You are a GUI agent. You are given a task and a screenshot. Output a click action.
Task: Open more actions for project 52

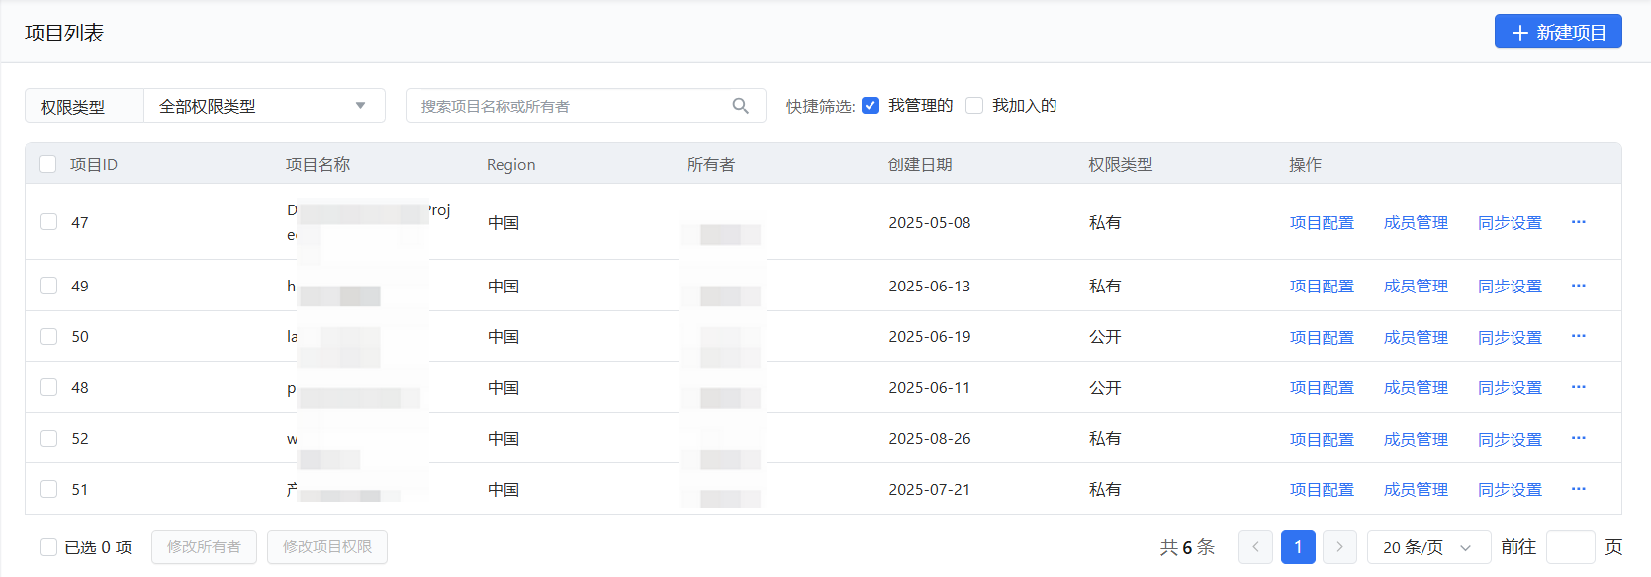(x=1578, y=438)
